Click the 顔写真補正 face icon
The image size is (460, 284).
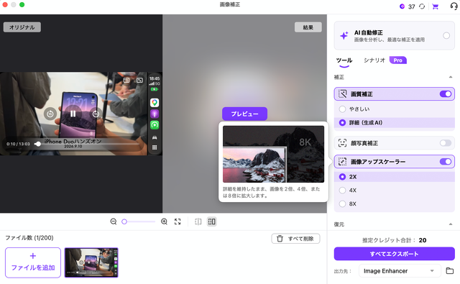[342, 143]
